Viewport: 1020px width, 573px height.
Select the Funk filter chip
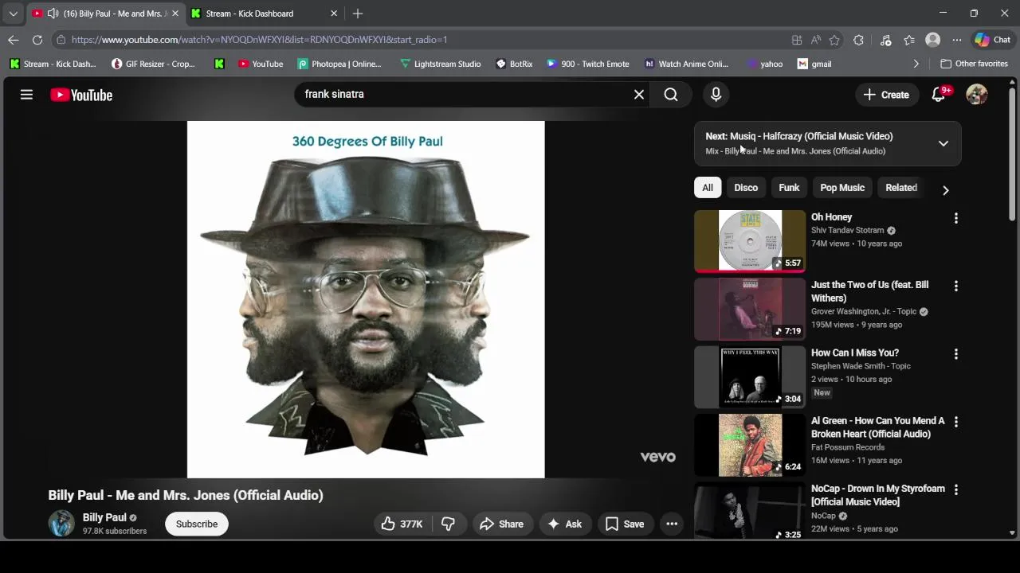pos(789,188)
